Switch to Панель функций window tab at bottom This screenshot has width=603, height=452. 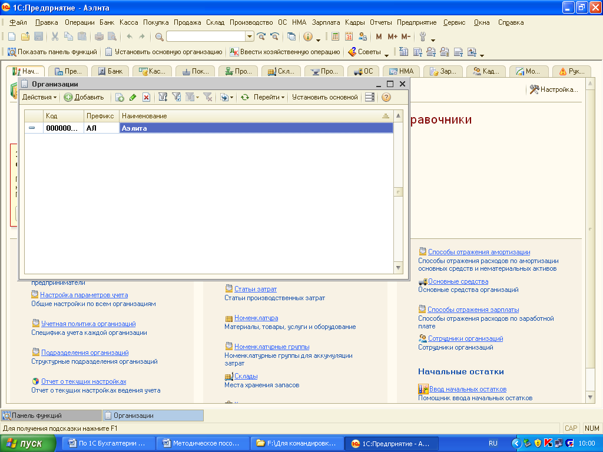point(51,416)
